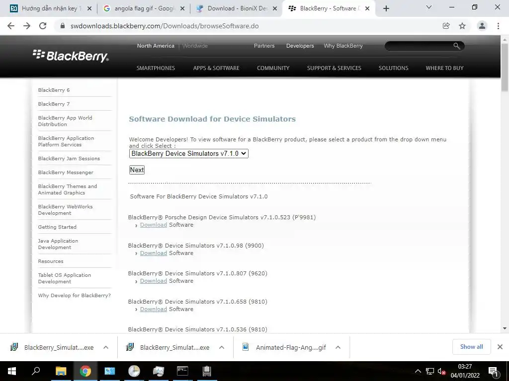Switch to angola flag gif Google tab
509x381 pixels.
pyautogui.click(x=144, y=8)
